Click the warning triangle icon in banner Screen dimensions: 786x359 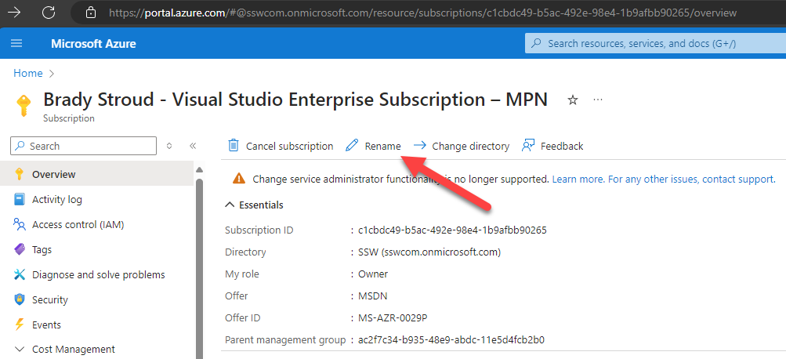pyautogui.click(x=238, y=179)
